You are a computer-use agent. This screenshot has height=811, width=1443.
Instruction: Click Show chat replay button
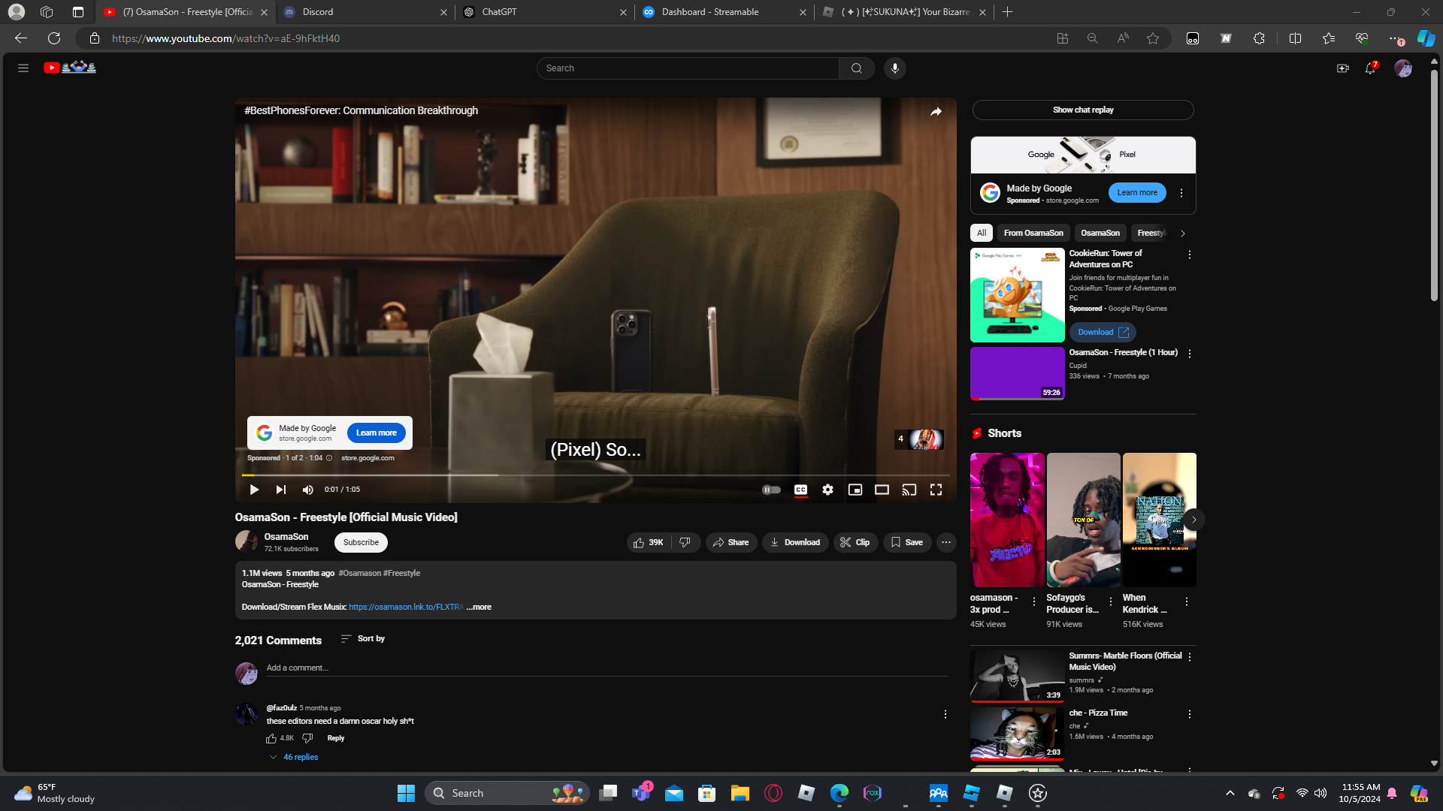pyautogui.click(x=1082, y=110)
